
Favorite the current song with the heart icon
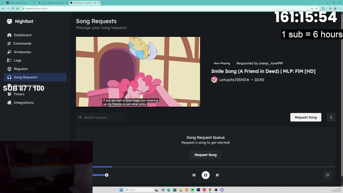[327, 175]
